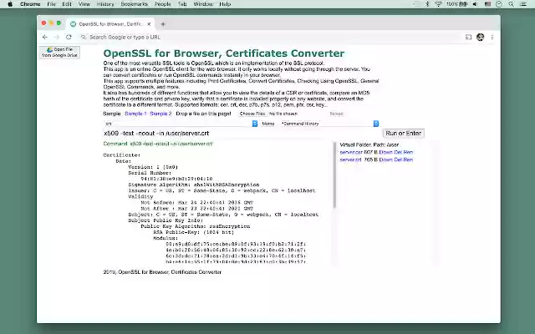Image resolution: width=535 pixels, height=334 pixels.
Task: Open the Bookmarks menu
Action: pyautogui.click(x=134, y=4)
